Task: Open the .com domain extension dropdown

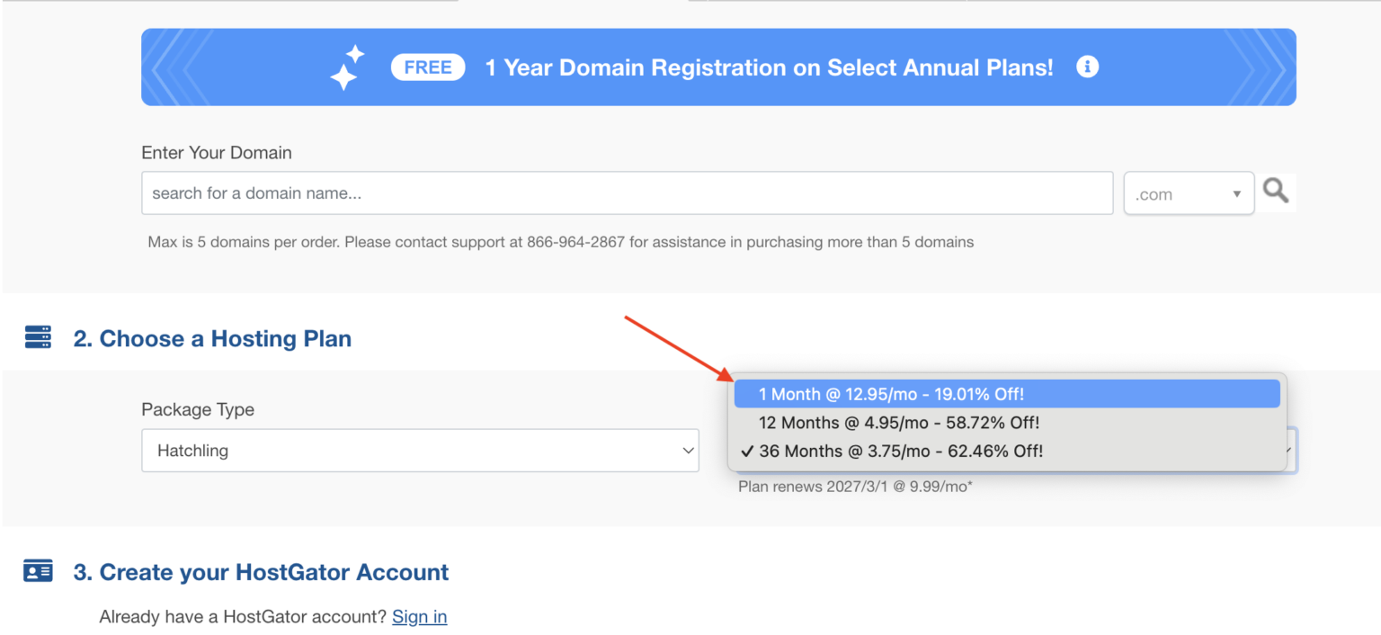Action: pyautogui.click(x=1188, y=192)
